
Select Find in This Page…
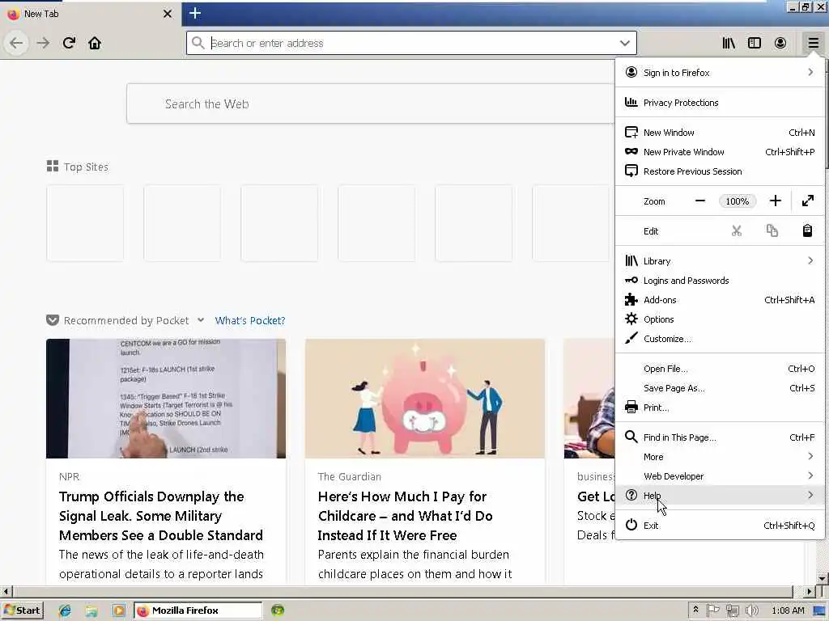pyautogui.click(x=720, y=437)
